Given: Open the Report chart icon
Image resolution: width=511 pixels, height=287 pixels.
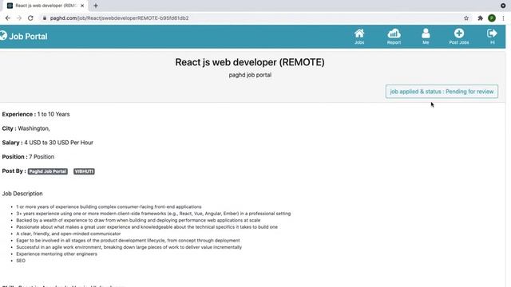Looking at the screenshot, I should click(x=394, y=33).
